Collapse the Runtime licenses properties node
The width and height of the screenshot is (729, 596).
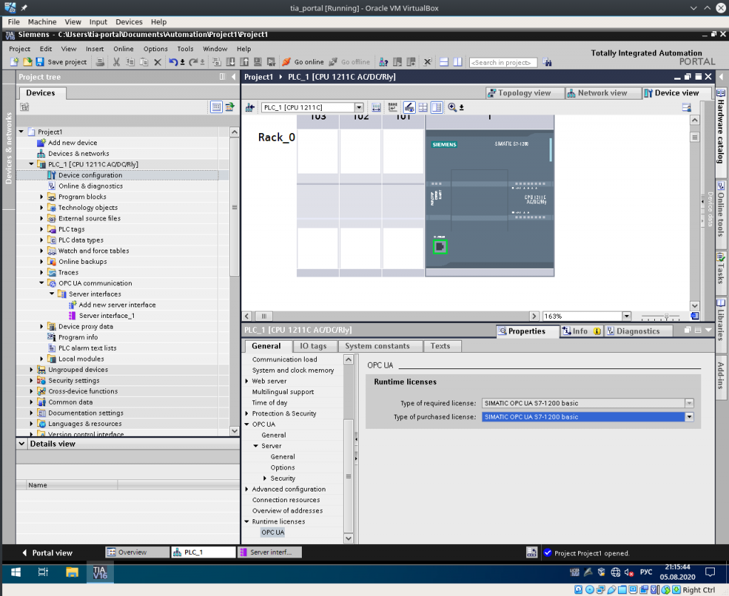[247, 521]
